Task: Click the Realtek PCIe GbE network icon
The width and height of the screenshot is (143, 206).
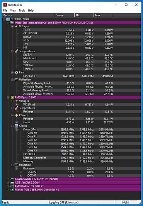Action: coord(12,190)
